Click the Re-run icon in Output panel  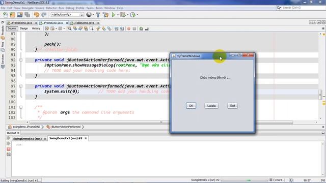point(9,138)
